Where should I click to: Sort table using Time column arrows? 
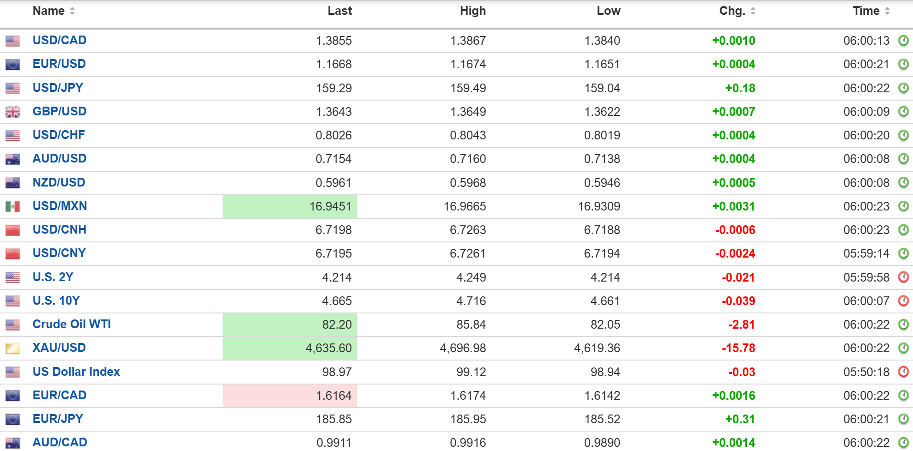click(x=887, y=11)
